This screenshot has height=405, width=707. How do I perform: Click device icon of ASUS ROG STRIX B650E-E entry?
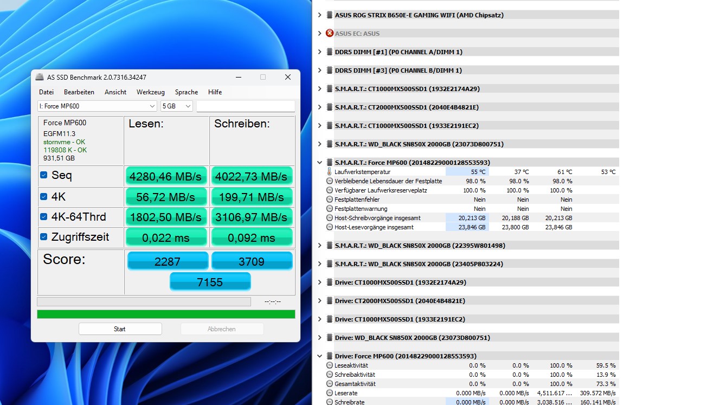pos(330,15)
